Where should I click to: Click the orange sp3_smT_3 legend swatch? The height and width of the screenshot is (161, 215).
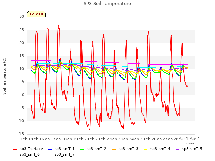click(x=114, y=149)
